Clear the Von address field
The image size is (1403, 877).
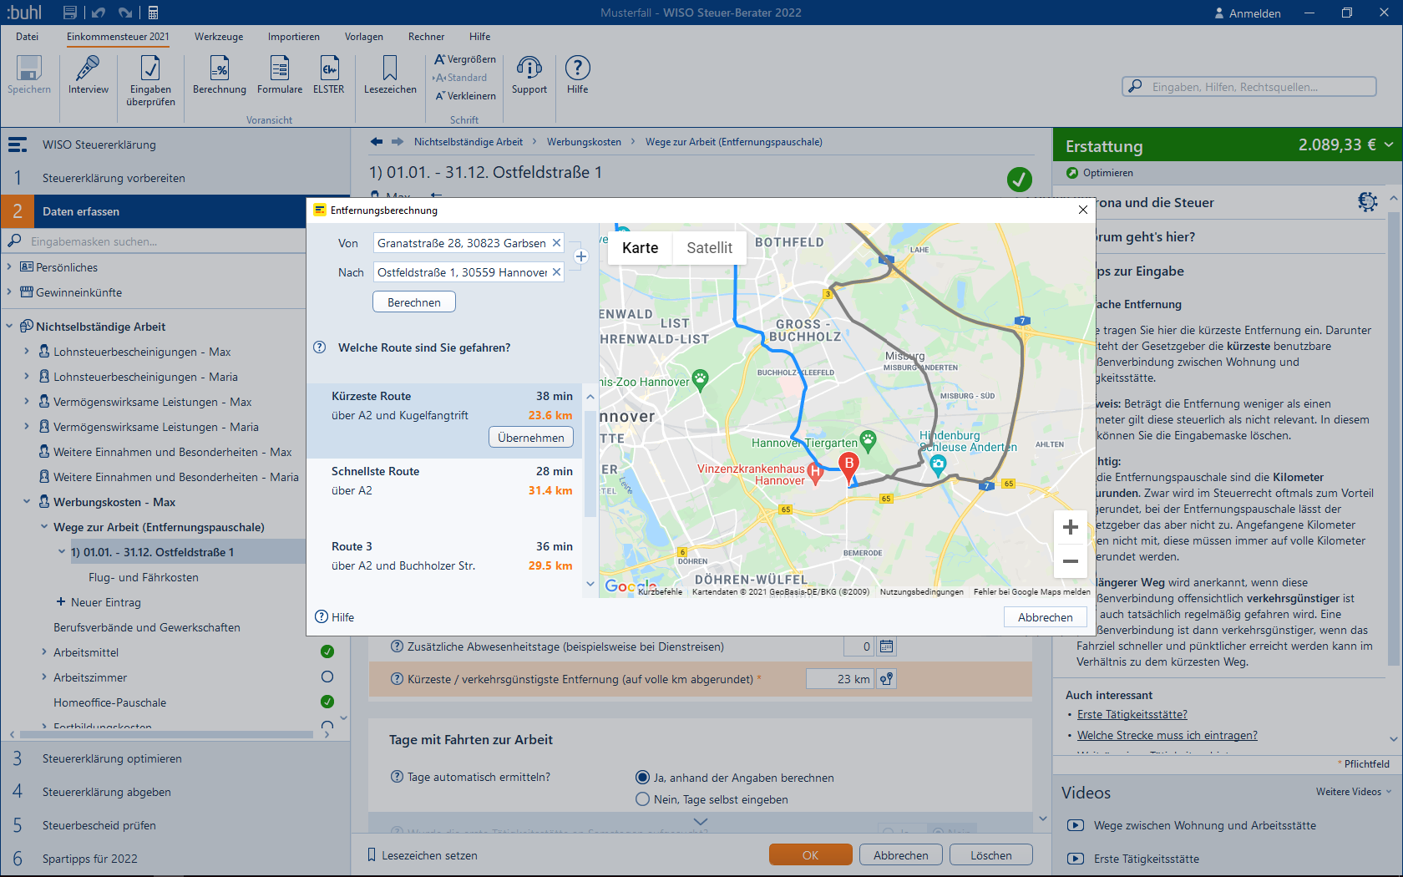point(556,243)
